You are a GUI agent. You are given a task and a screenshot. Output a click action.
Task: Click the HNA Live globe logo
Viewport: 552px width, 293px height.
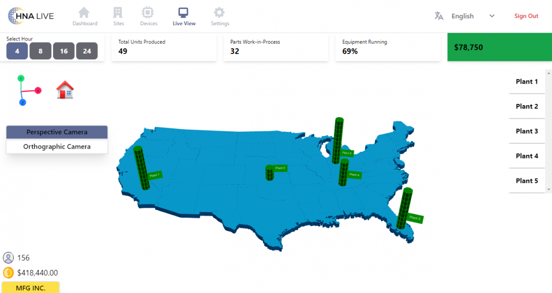[x=17, y=16]
